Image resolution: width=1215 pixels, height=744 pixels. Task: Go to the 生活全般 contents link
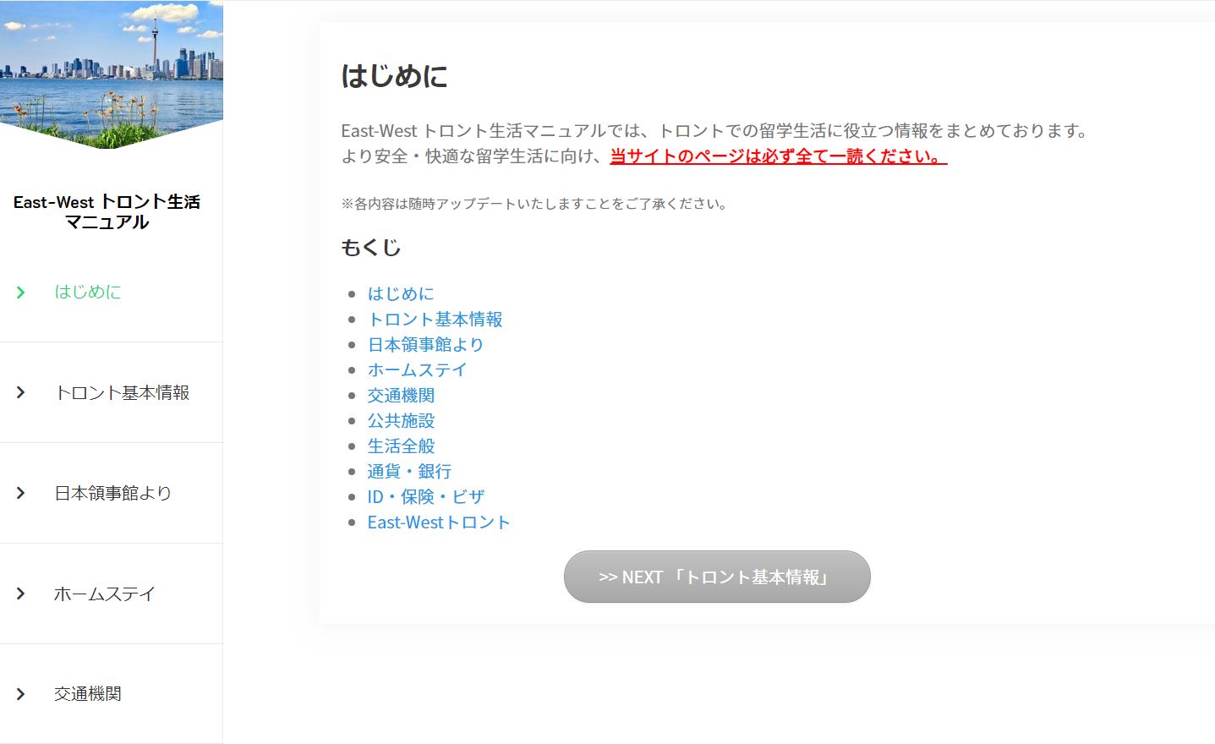(401, 446)
